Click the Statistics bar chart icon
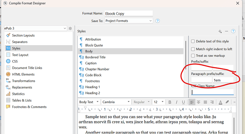This screenshot has height=134, width=245. tap(8, 94)
